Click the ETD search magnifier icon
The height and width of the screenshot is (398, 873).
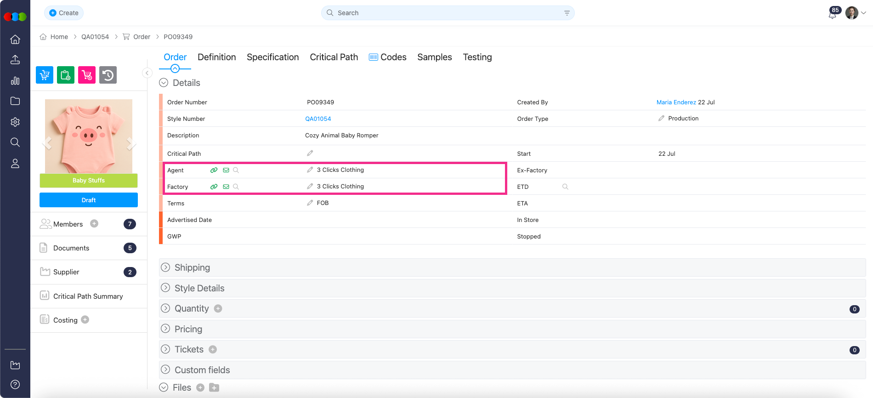coord(565,187)
